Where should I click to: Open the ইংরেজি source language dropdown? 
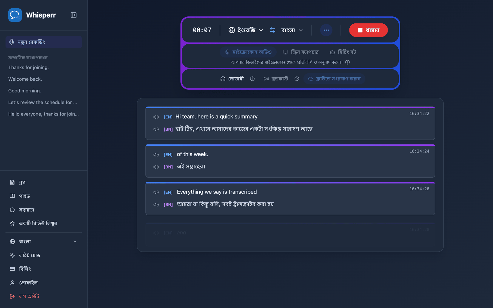[x=246, y=30]
